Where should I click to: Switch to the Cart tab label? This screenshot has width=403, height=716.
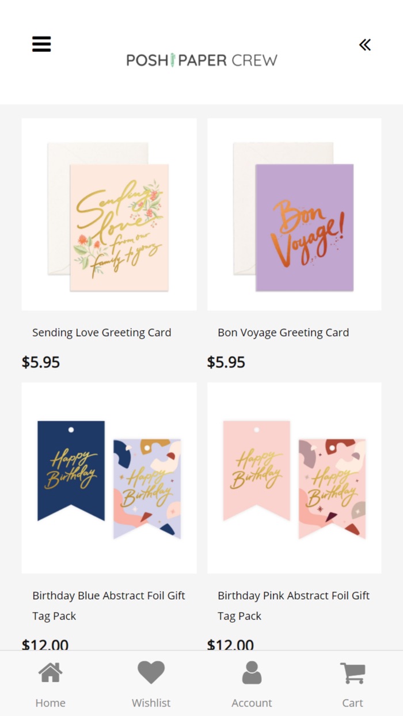352,703
